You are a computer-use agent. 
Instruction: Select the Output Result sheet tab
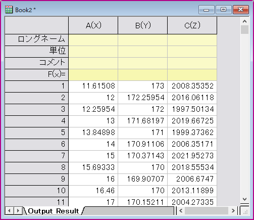pos(53,211)
